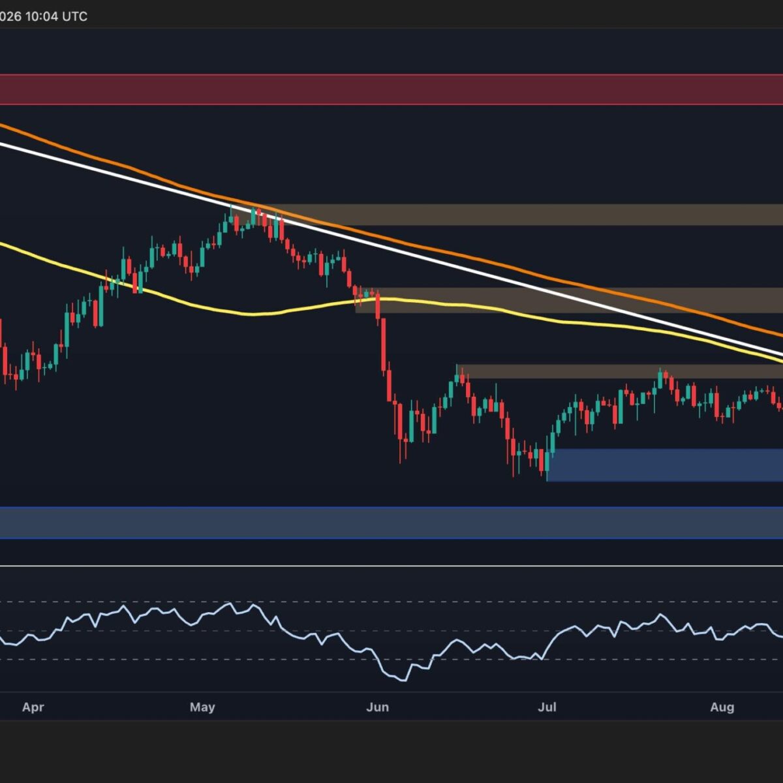Select the wide blue support band at bottom
This screenshot has width=783, height=783.
point(391,523)
